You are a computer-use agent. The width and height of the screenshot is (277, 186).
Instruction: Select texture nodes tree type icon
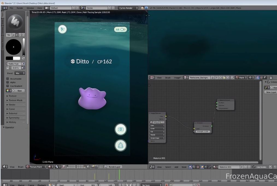coord(198,167)
